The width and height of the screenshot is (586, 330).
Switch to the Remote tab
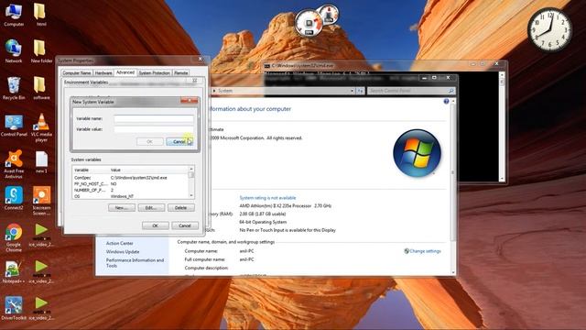181,73
